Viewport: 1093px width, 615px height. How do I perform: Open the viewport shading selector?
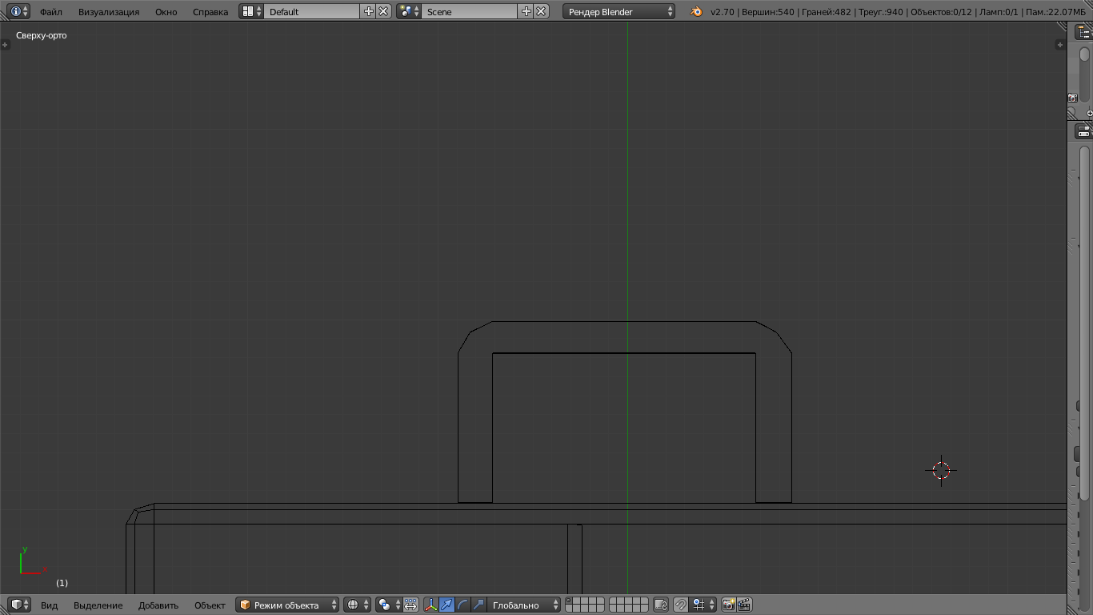tap(357, 605)
